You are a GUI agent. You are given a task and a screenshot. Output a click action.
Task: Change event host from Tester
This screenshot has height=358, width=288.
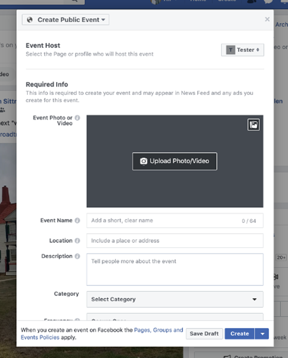(243, 50)
